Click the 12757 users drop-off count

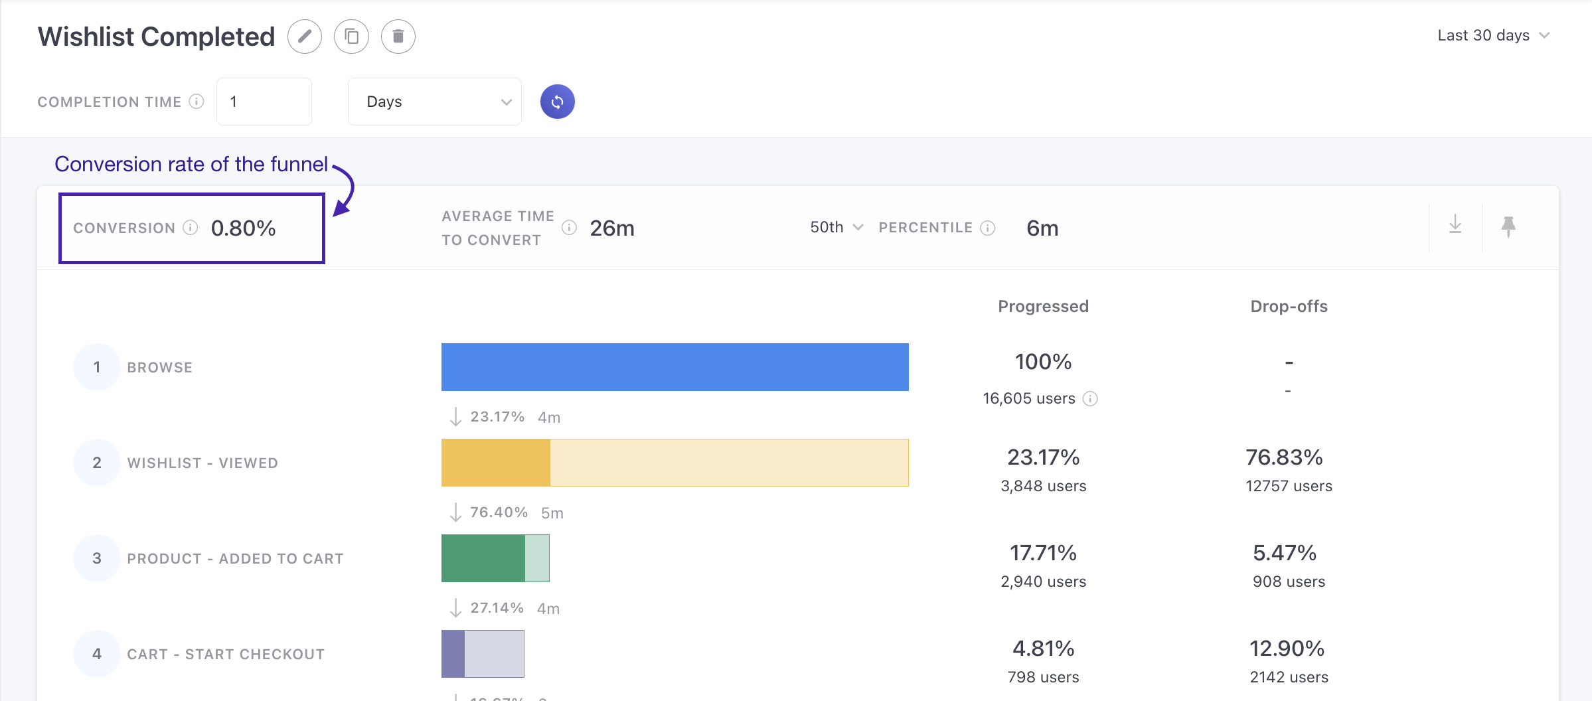1289,486
